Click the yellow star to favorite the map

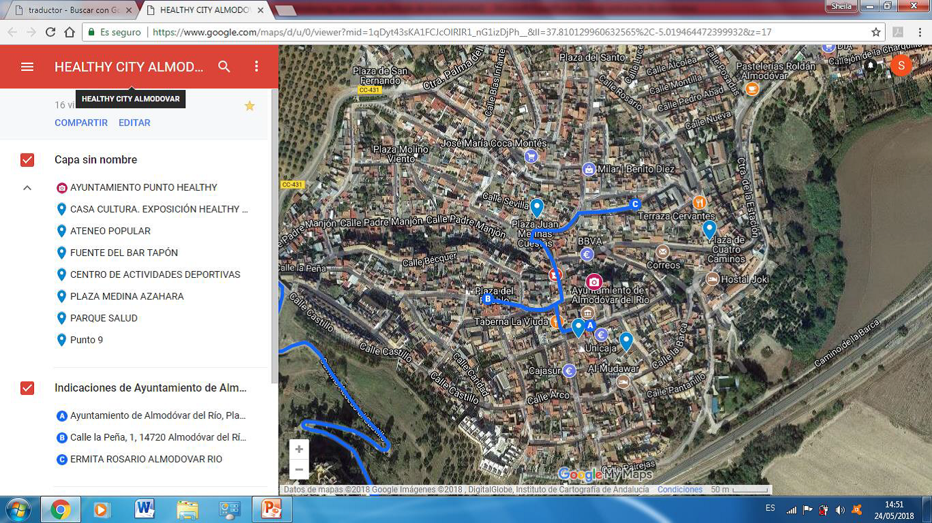249,106
